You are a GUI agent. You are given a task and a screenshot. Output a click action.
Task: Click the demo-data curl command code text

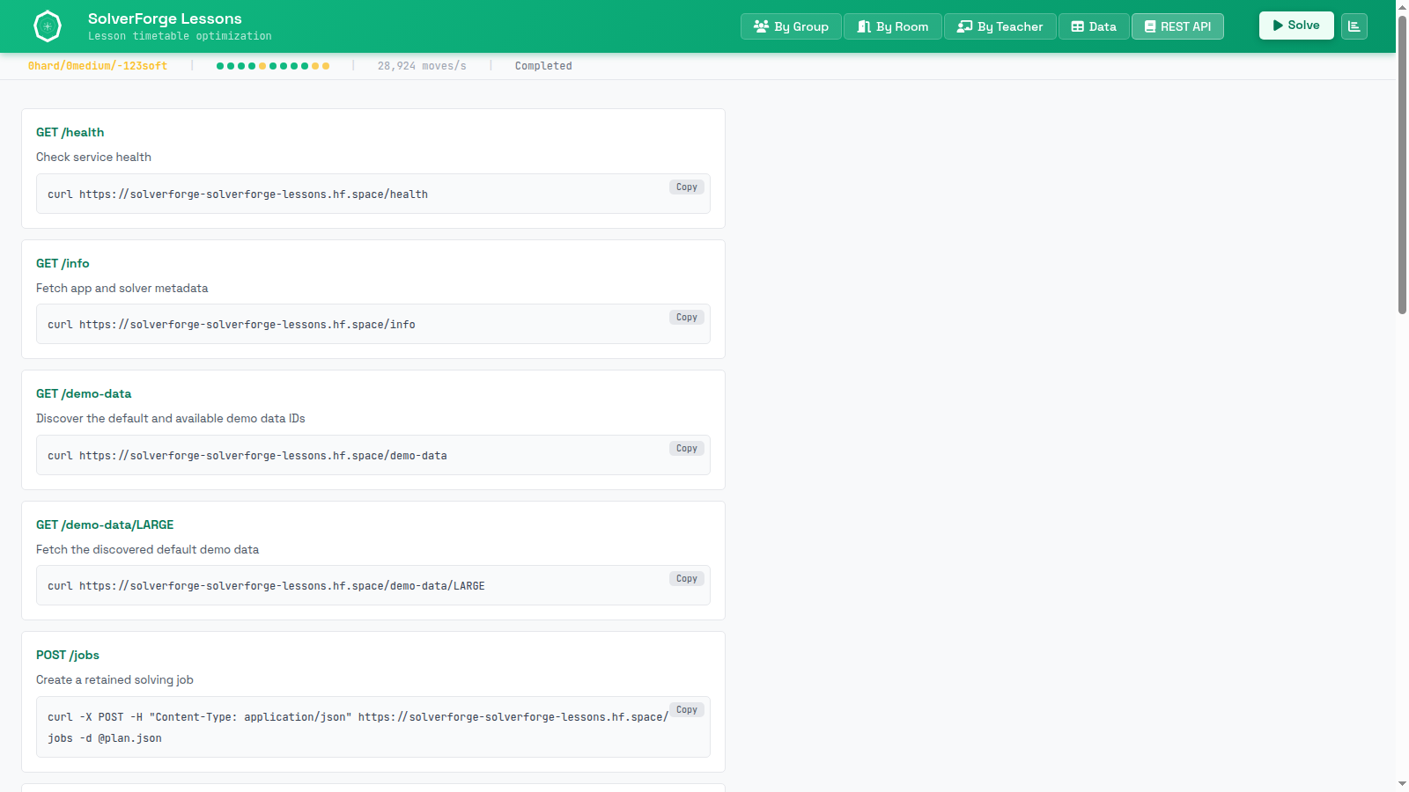247,456
